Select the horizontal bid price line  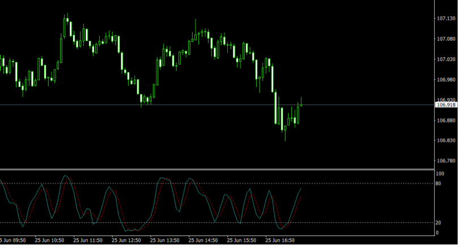(217, 105)
